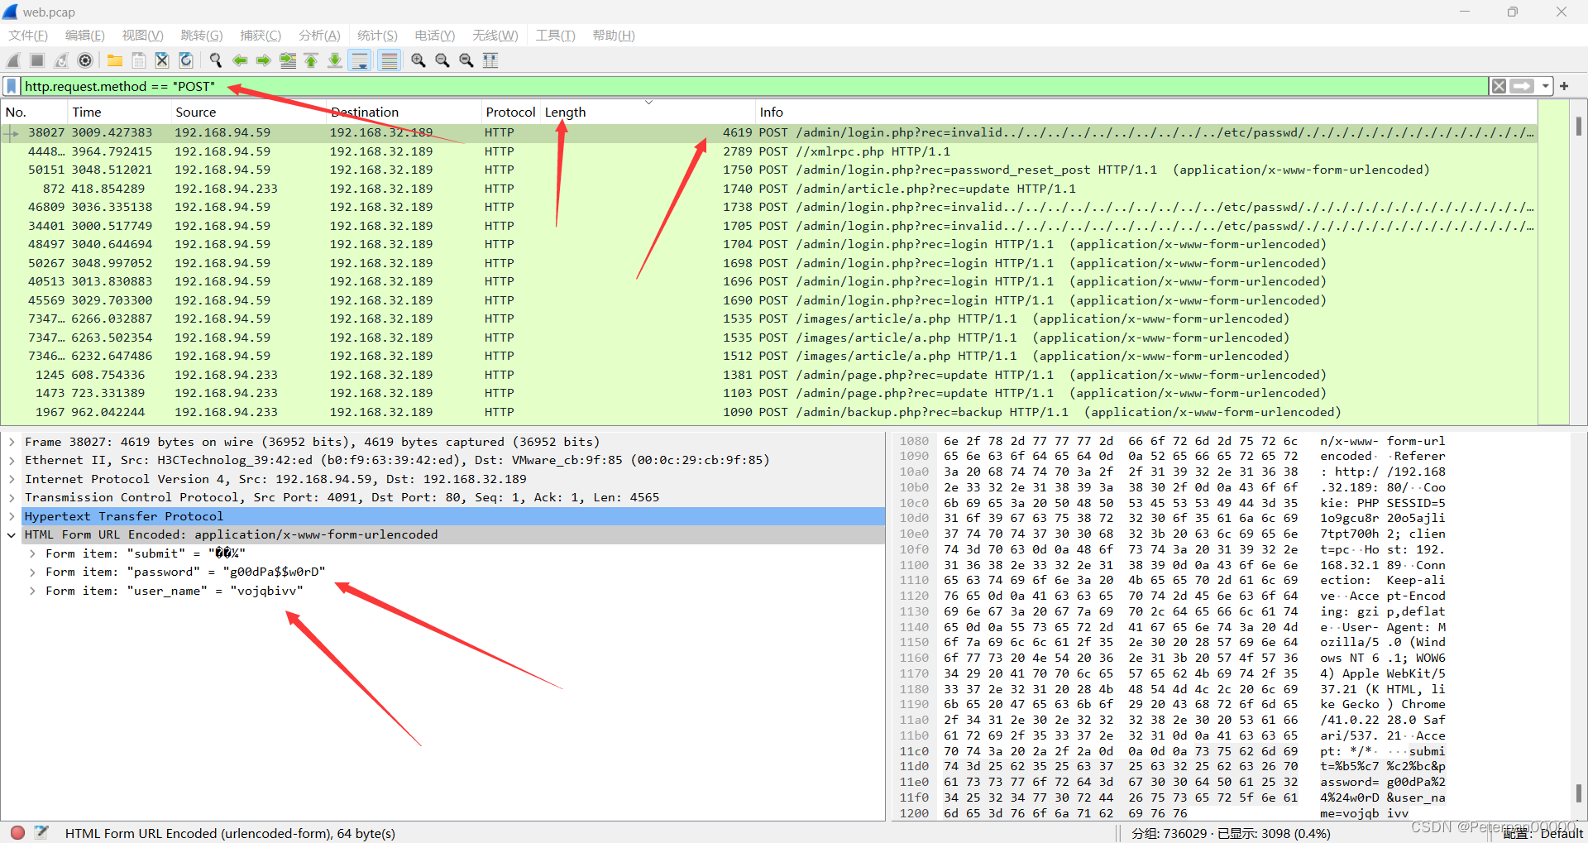
Task: Sort by the Time column header
Action: click(x=118, y=112)
